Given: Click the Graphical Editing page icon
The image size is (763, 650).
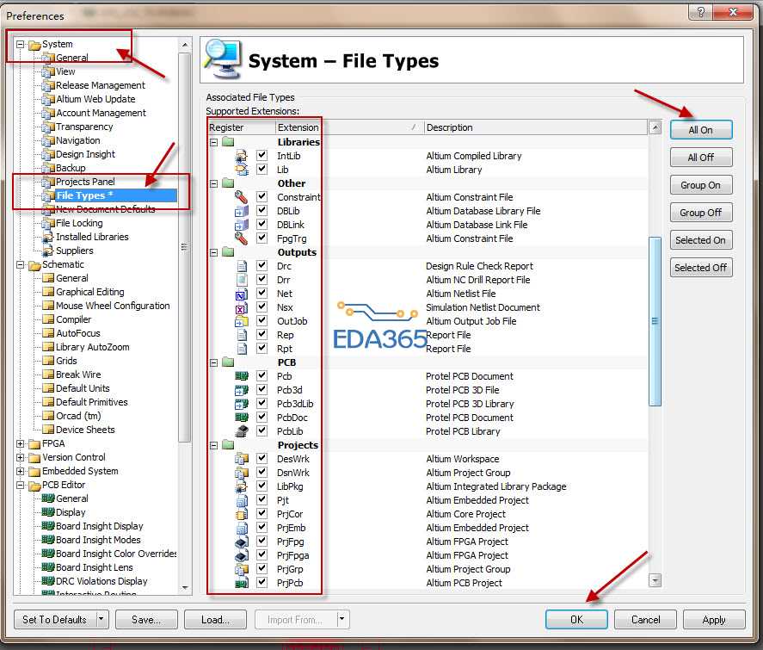Looking at the screenshot, I should point(48,292).
